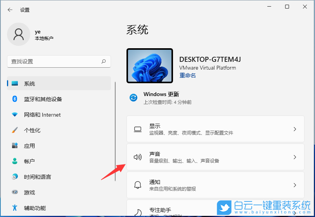Viewport: 315px width, 217px height.
Task: Open the 系统 category in sidebar
Action: pyautogui.click(x=59, y=83)
